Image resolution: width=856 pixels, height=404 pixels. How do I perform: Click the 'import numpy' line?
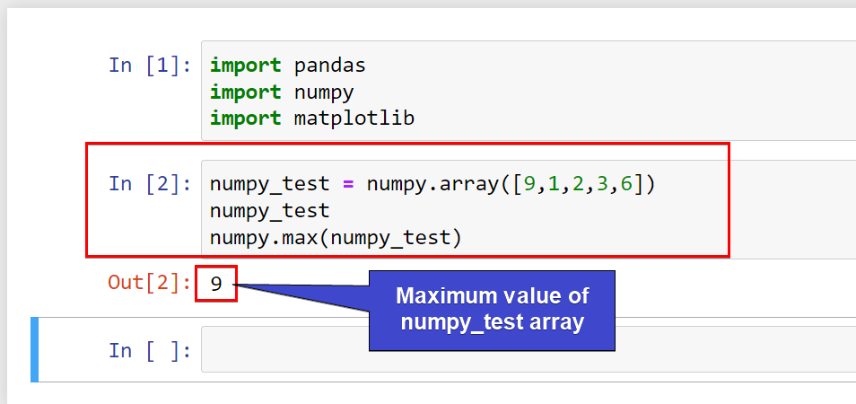pyautogui.click(x=282, y=92)
